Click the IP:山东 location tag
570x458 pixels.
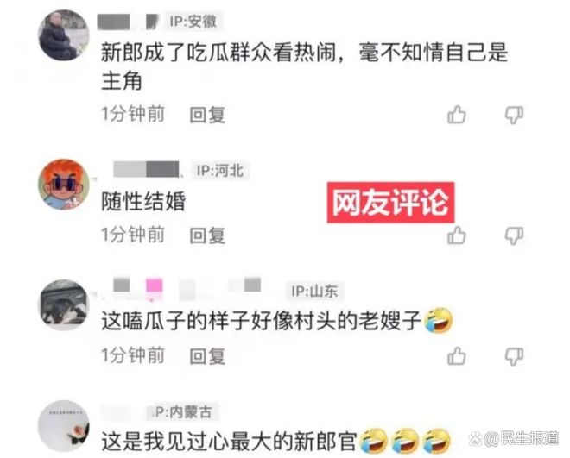pos(314,291)
